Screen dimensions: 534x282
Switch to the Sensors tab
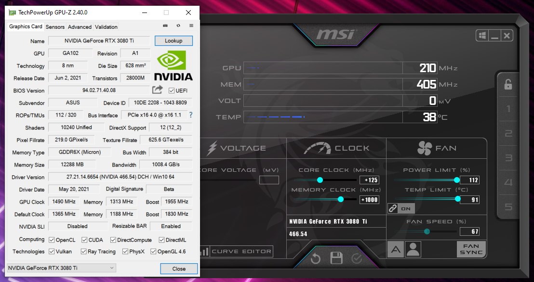(x=55, y=27)
